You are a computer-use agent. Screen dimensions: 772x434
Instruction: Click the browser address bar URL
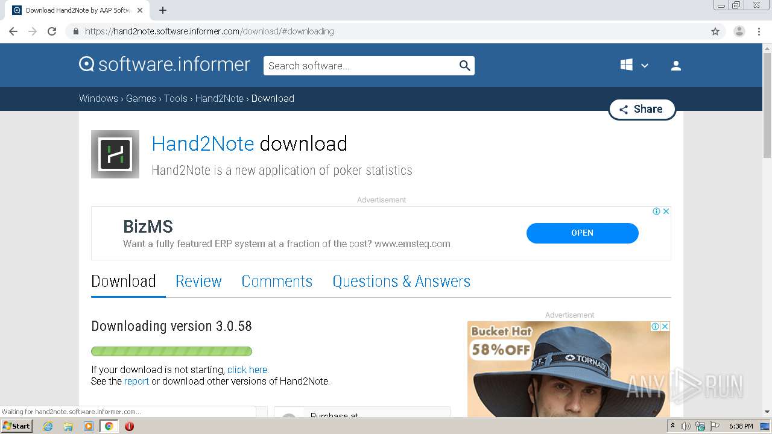click(209, 31)
